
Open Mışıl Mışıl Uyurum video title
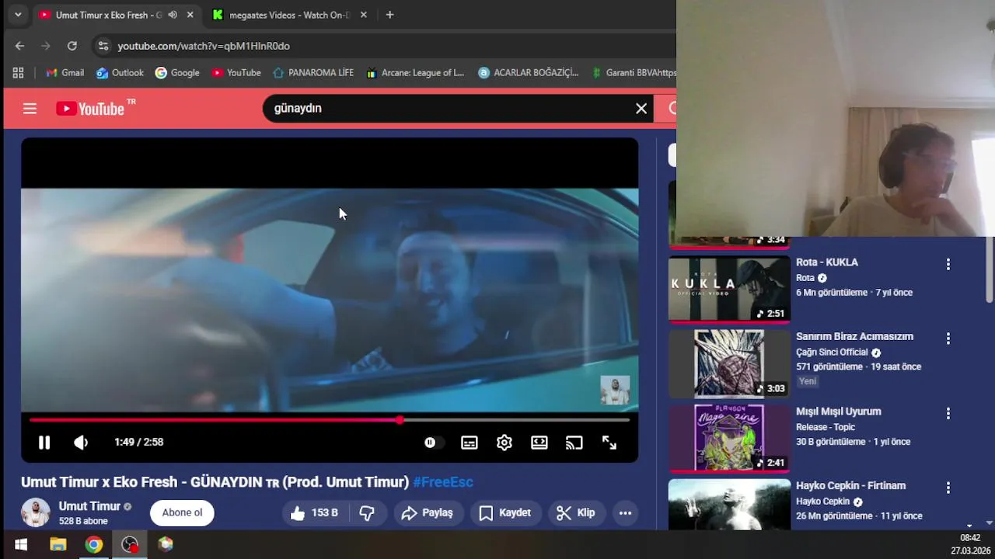point(838,411)
